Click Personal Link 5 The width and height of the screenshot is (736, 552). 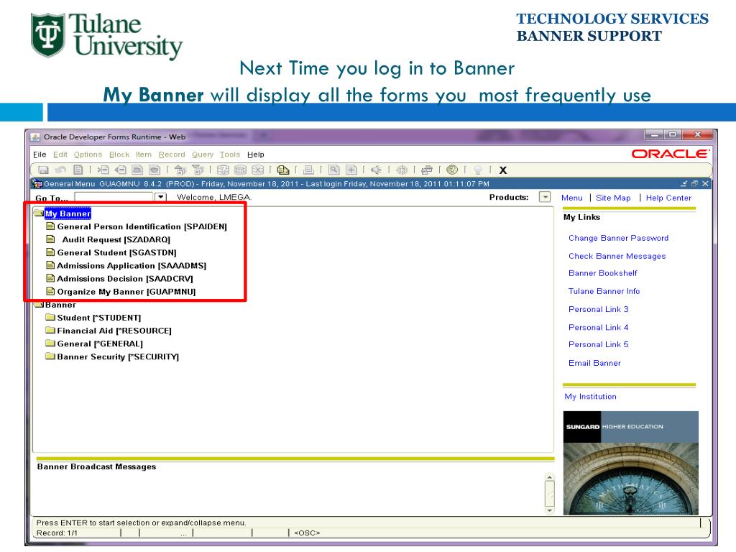[x=599, y=344]
